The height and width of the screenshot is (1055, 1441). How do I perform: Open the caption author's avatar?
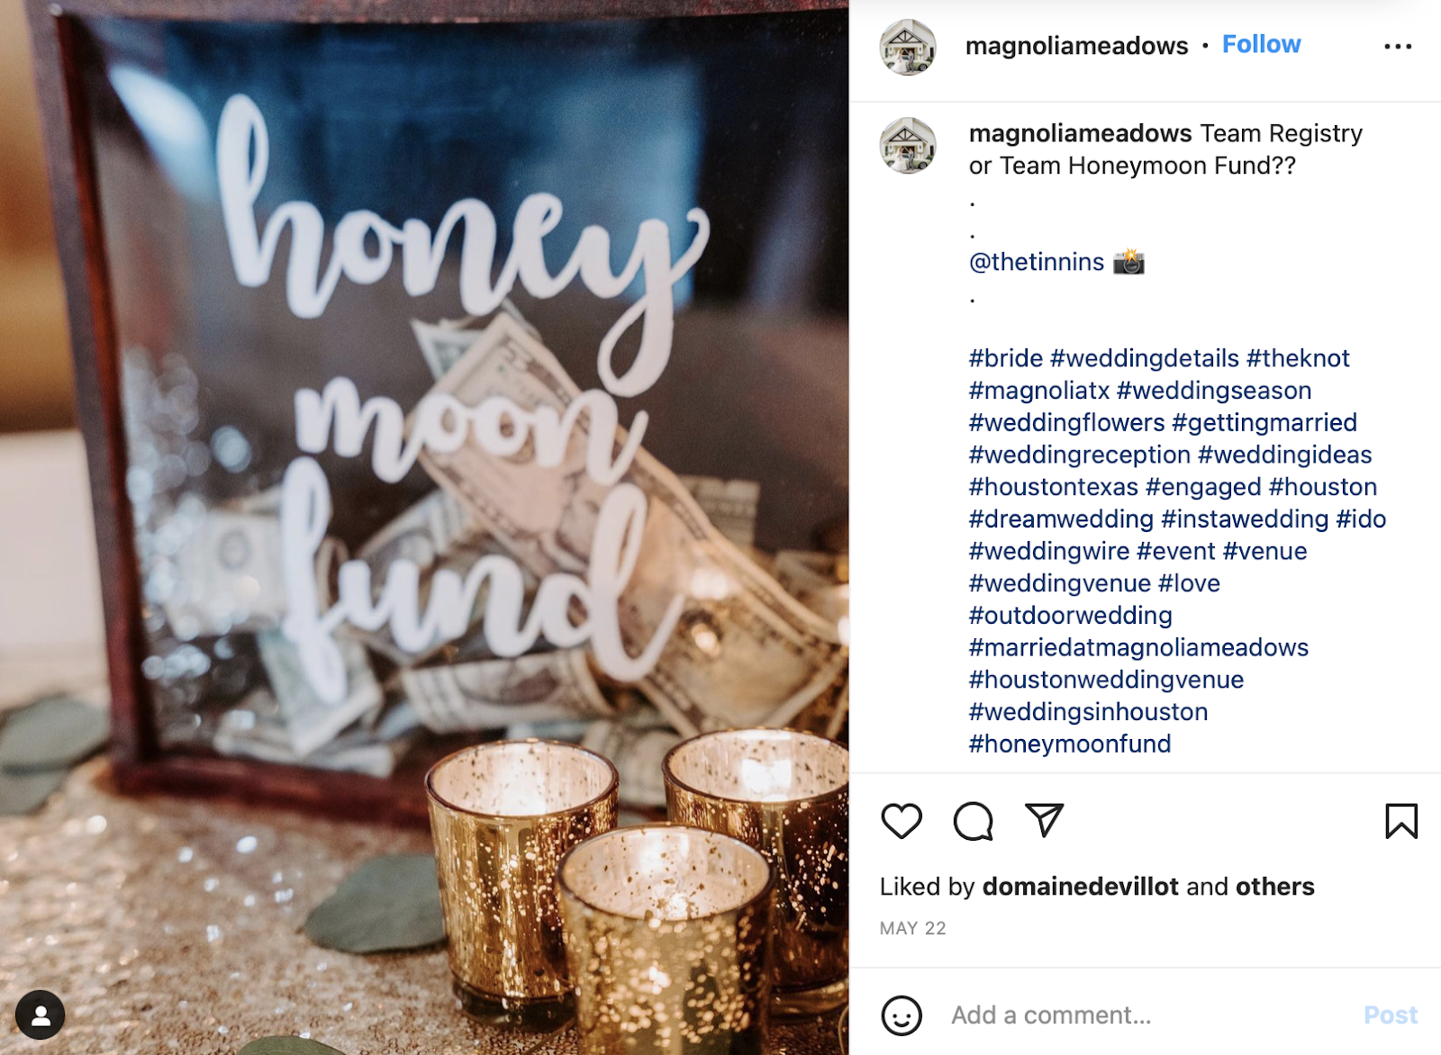pos(908,145)
